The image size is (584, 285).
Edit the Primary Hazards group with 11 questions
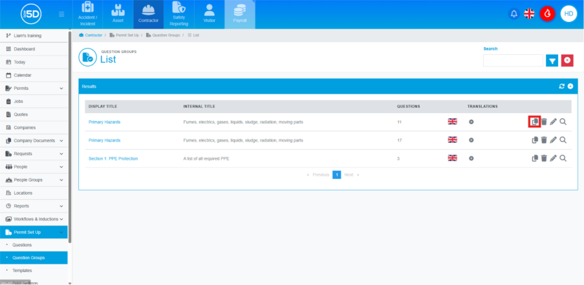[554, 121]
